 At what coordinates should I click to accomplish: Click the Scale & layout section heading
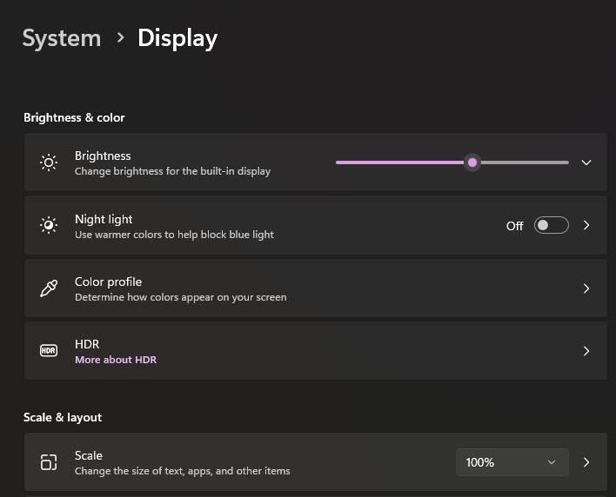tap(63, 417)
